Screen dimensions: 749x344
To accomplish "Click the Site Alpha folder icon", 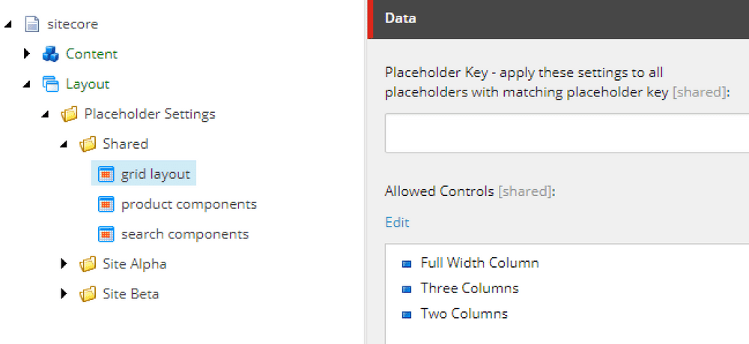I will coord(88,264).
